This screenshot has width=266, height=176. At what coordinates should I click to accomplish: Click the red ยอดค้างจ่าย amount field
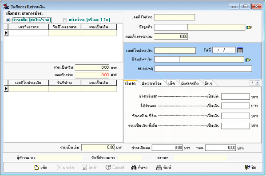[x=92, y=75]
